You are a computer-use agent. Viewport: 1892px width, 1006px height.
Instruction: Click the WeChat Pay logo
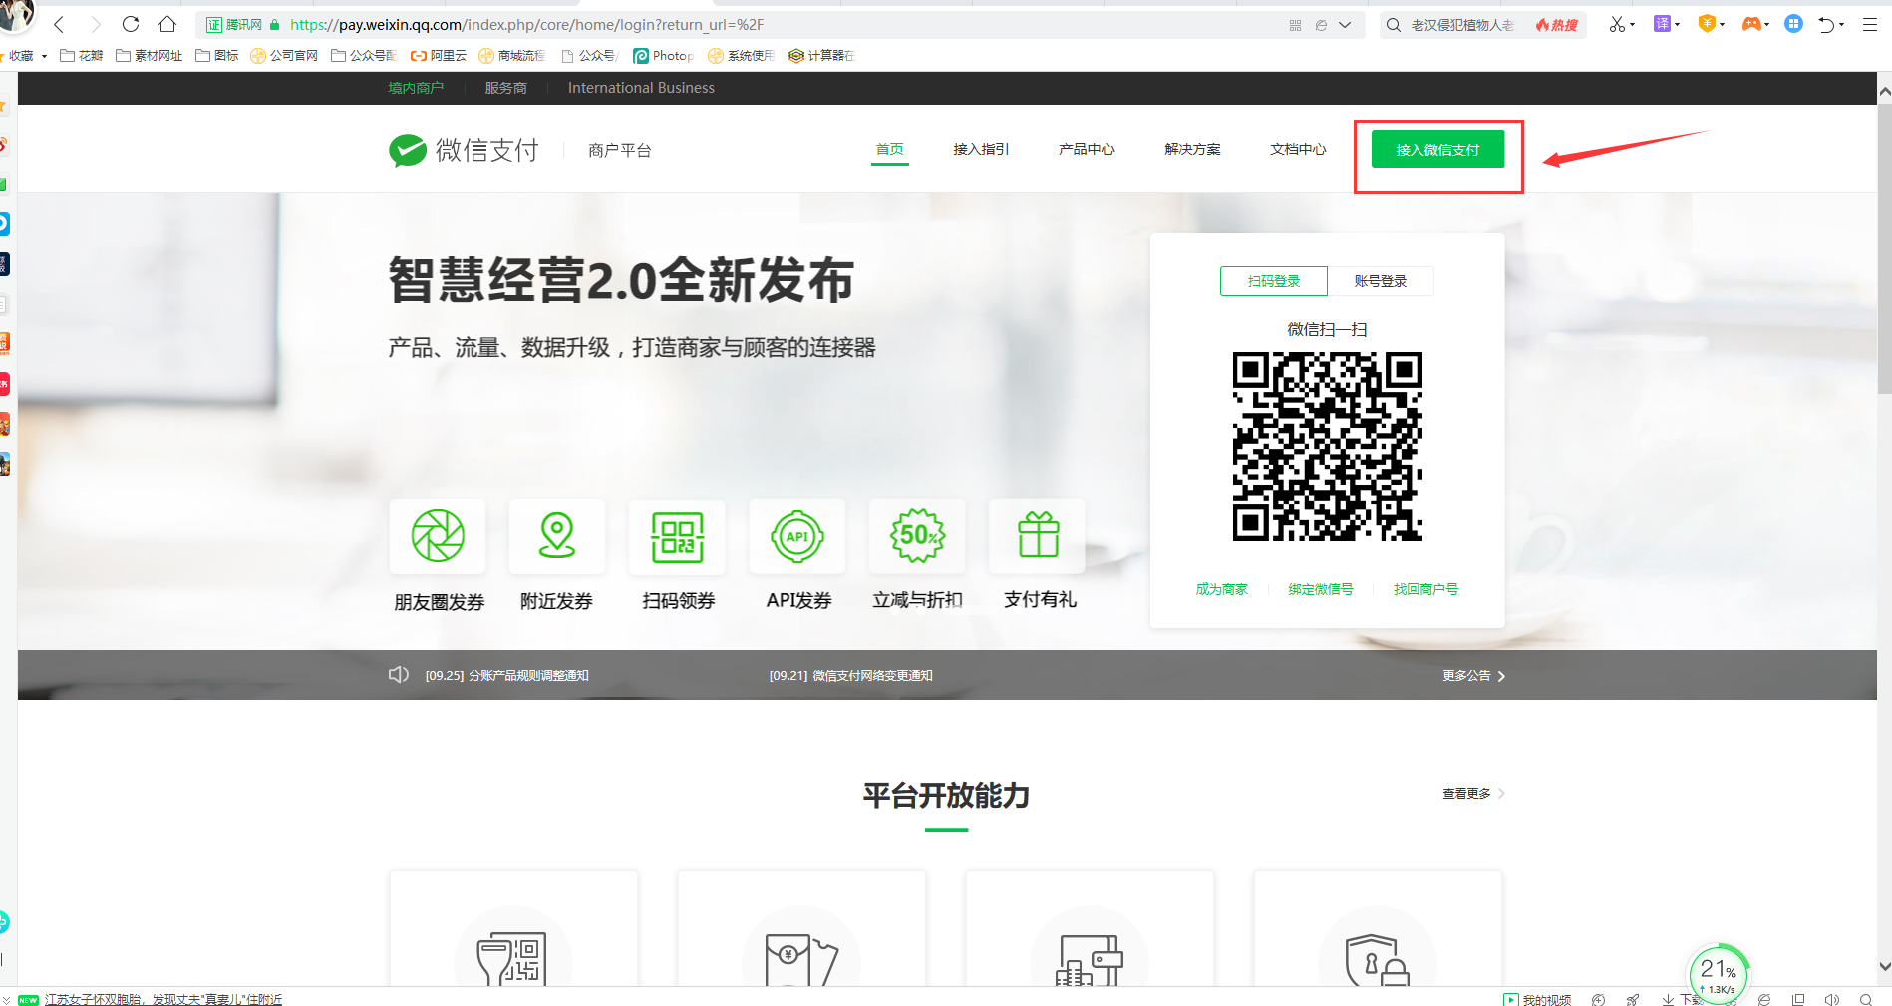[x=464, y=150]
